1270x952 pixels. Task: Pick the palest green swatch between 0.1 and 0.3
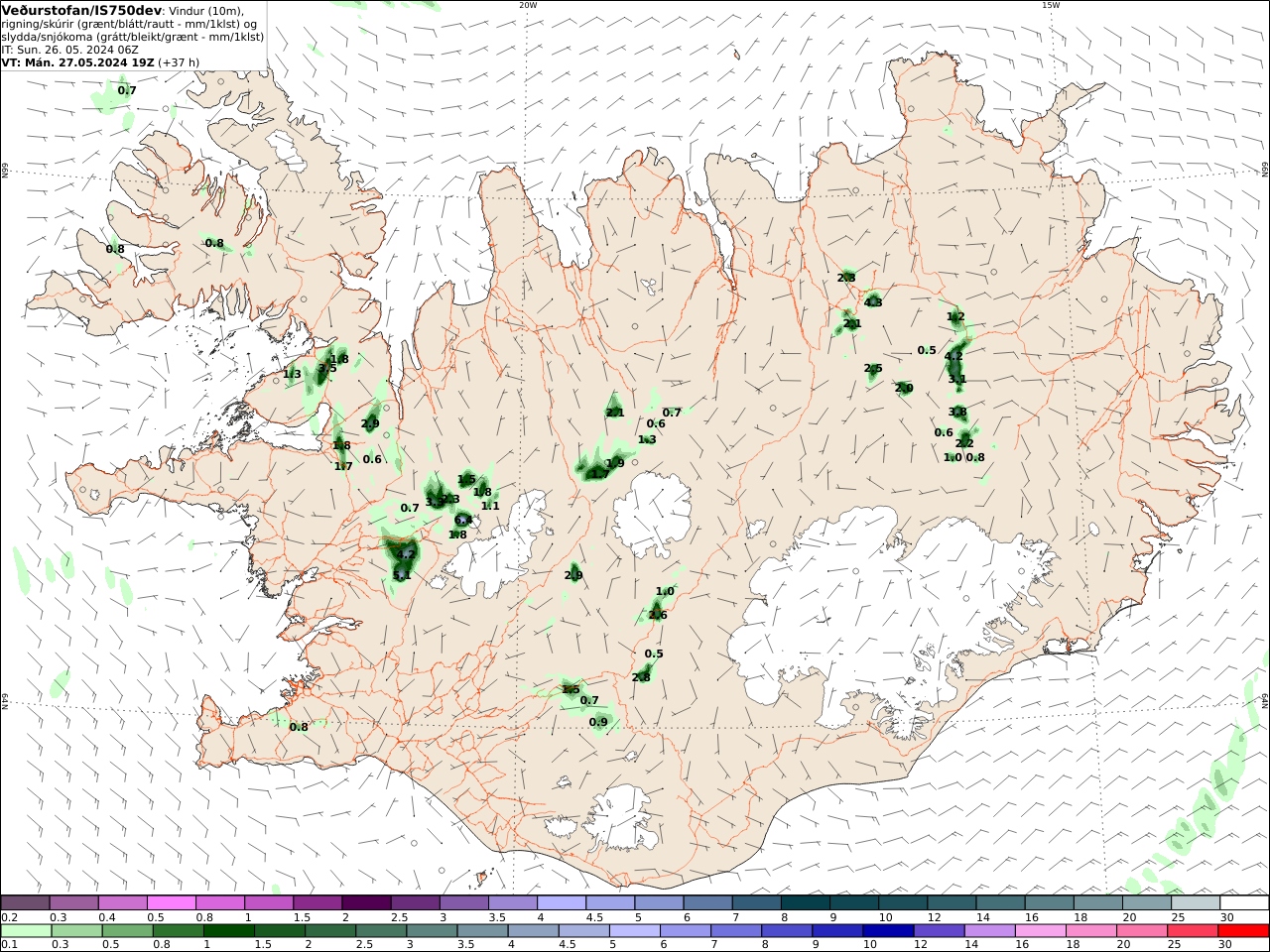27,931
